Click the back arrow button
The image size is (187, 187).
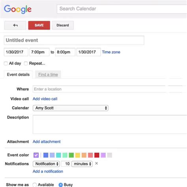click(15, 25)
